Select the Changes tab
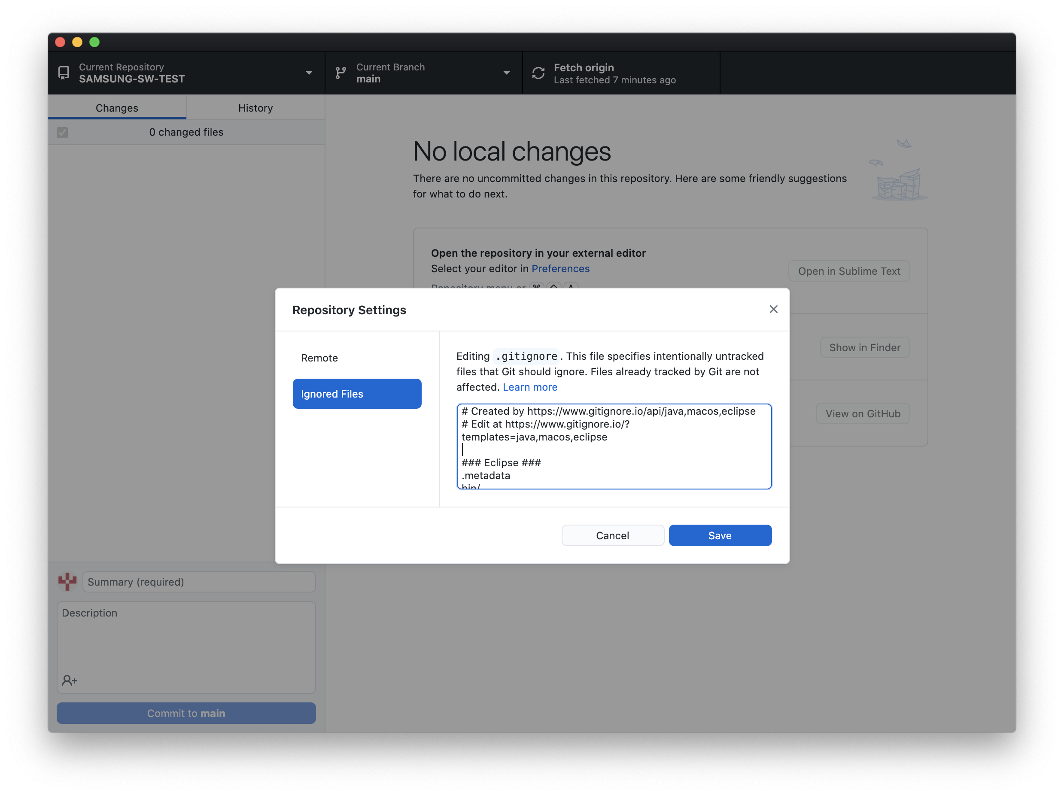The height and width of the screenshot is (796, 1064). pos(117,108)
